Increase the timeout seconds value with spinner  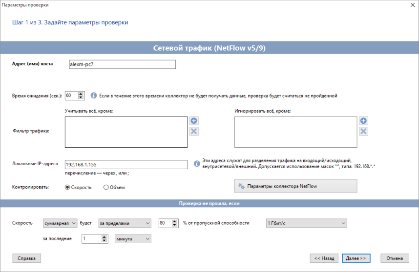tap(82, 94)
